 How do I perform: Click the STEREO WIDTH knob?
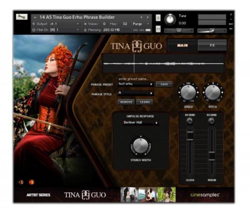tap(140, 146)
